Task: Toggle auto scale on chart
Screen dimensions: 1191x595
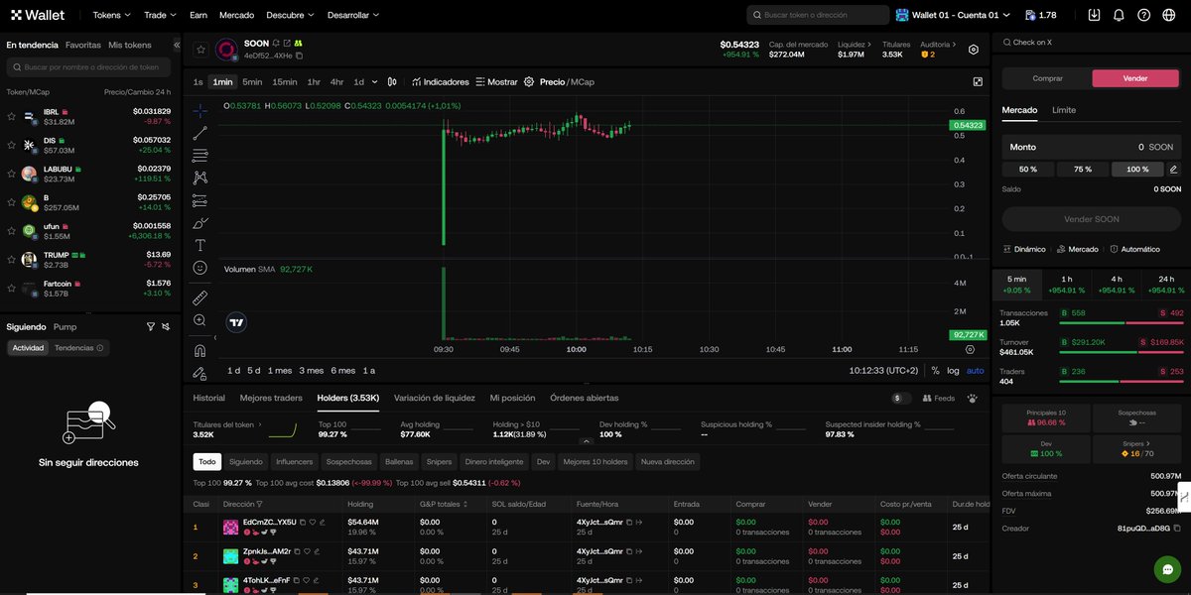Action: pyautogui.click(x=976, y=370)
